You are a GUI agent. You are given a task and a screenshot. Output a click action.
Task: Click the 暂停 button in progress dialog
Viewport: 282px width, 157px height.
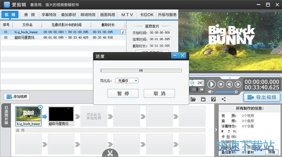tap(123, 93)
